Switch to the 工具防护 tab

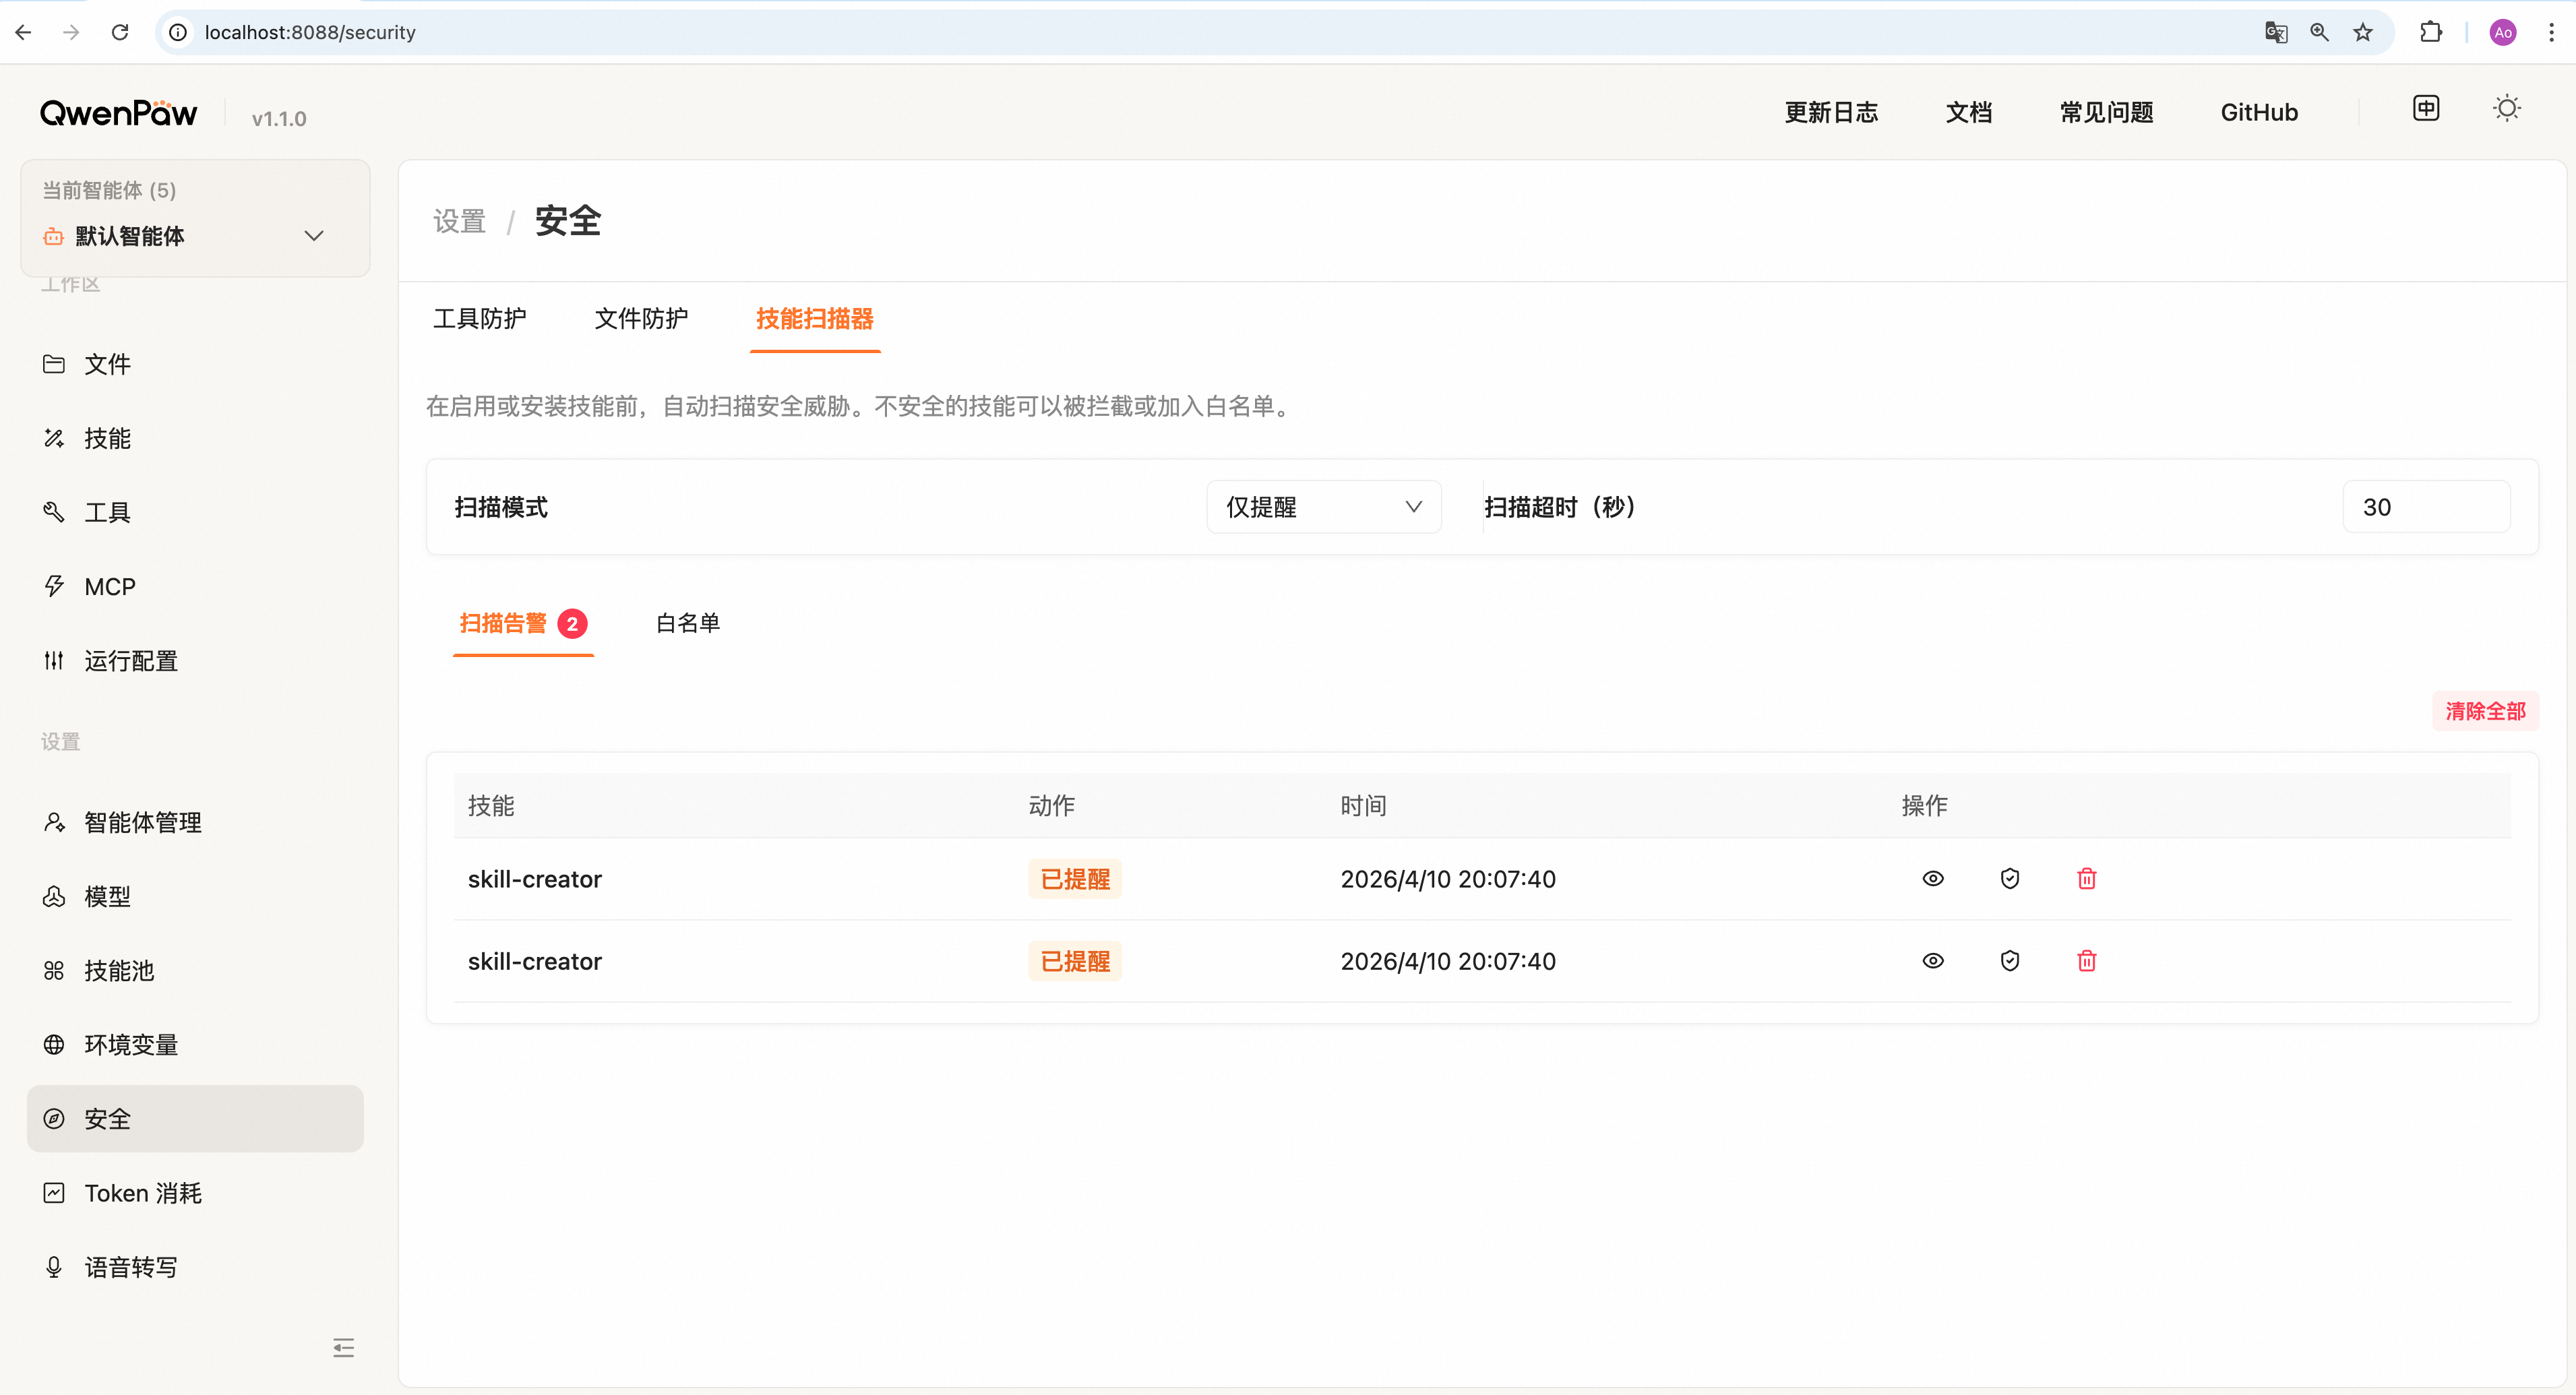(x=480, y=318)
